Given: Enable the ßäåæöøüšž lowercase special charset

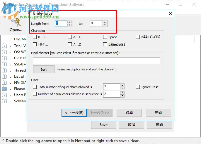Looking at the screenshot, I should click(105, 44).
